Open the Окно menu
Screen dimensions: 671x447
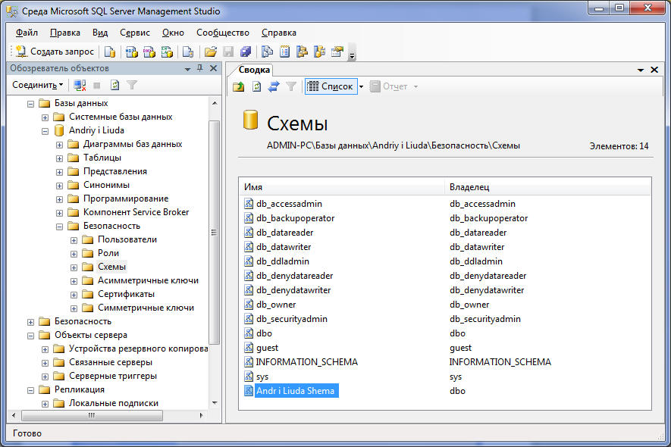pyautogui.click(x=173, y=33)
